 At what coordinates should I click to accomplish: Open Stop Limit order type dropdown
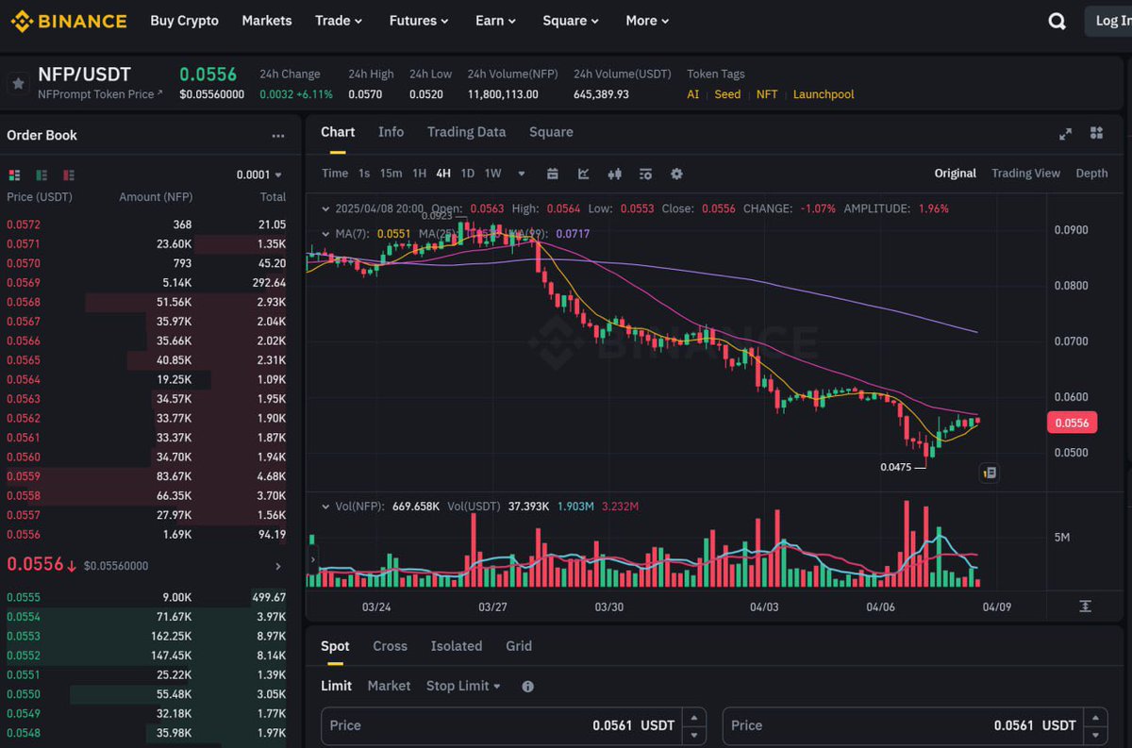[x=463, y=686]
